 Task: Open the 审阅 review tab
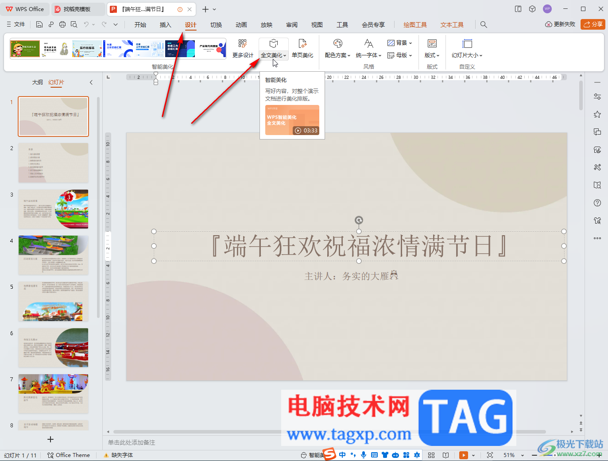coord(292,25)
